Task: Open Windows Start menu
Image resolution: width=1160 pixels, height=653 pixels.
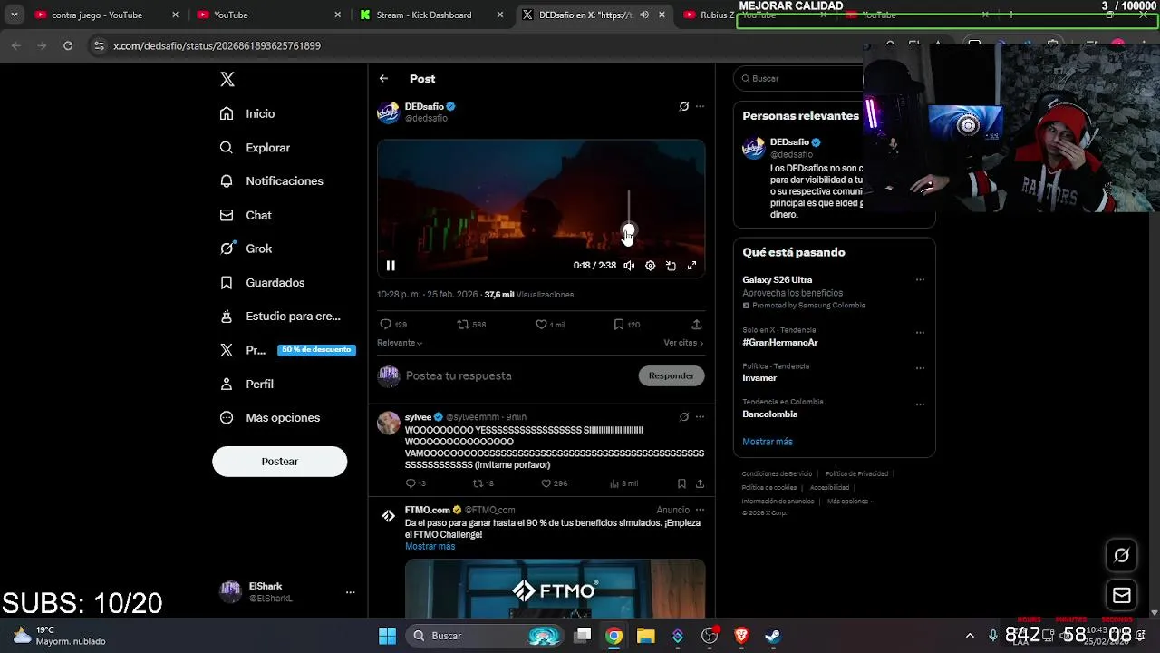Action: point(387,636)
